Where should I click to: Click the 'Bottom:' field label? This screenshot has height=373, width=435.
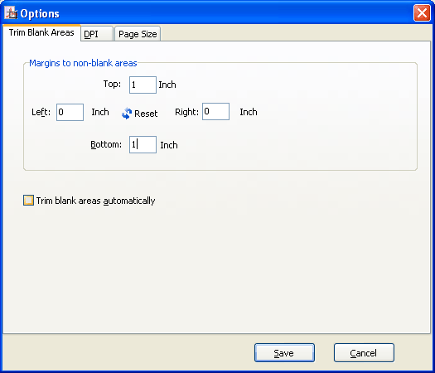pos(106,144)
